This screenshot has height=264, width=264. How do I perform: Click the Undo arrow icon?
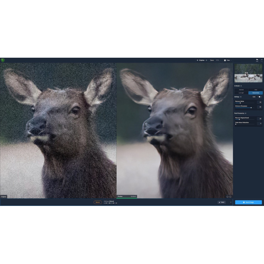257,60
